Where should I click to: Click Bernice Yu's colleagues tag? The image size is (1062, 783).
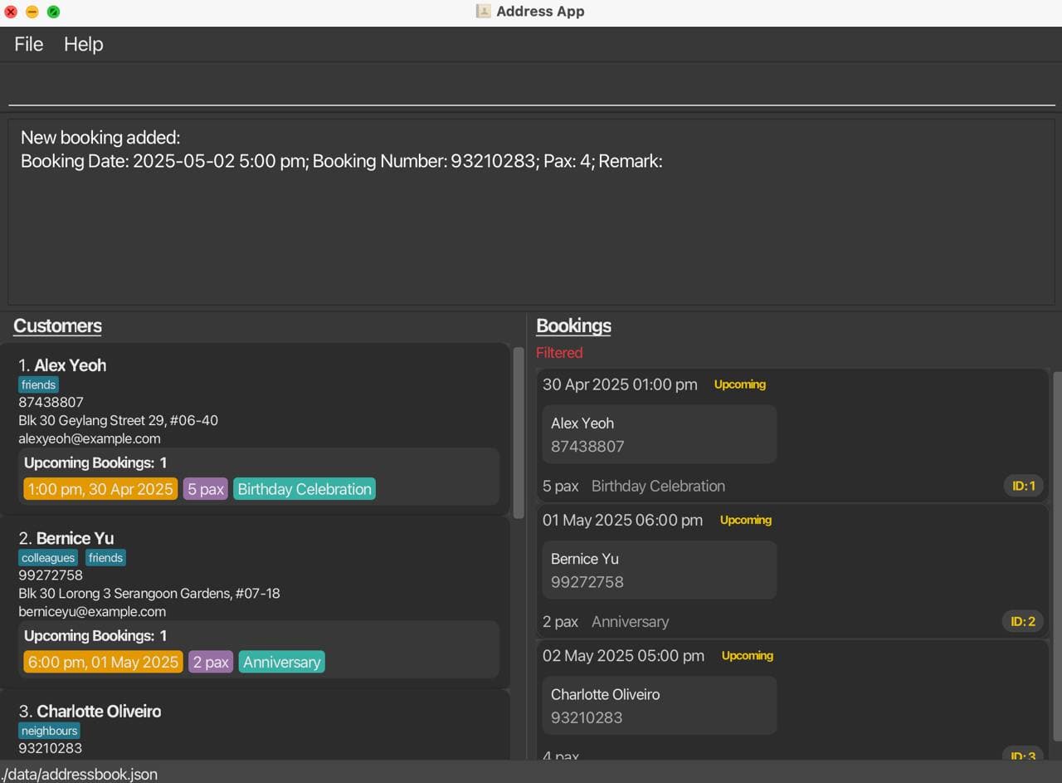pyautogui.click(x=48, y=558)
